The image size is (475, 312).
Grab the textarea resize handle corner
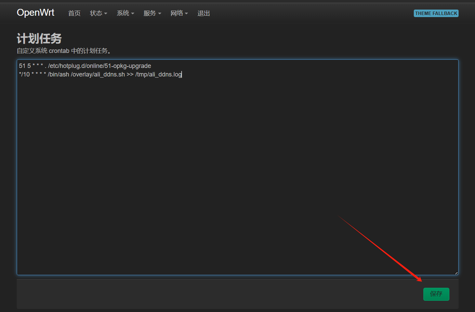coord(456,273)
